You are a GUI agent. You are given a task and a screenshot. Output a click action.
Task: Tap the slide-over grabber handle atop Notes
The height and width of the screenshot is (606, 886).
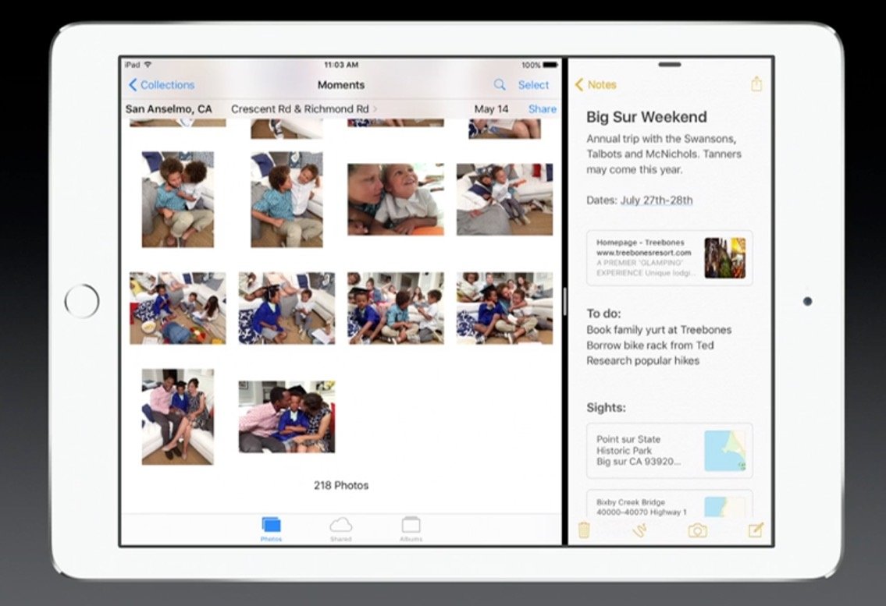[670, 65]
